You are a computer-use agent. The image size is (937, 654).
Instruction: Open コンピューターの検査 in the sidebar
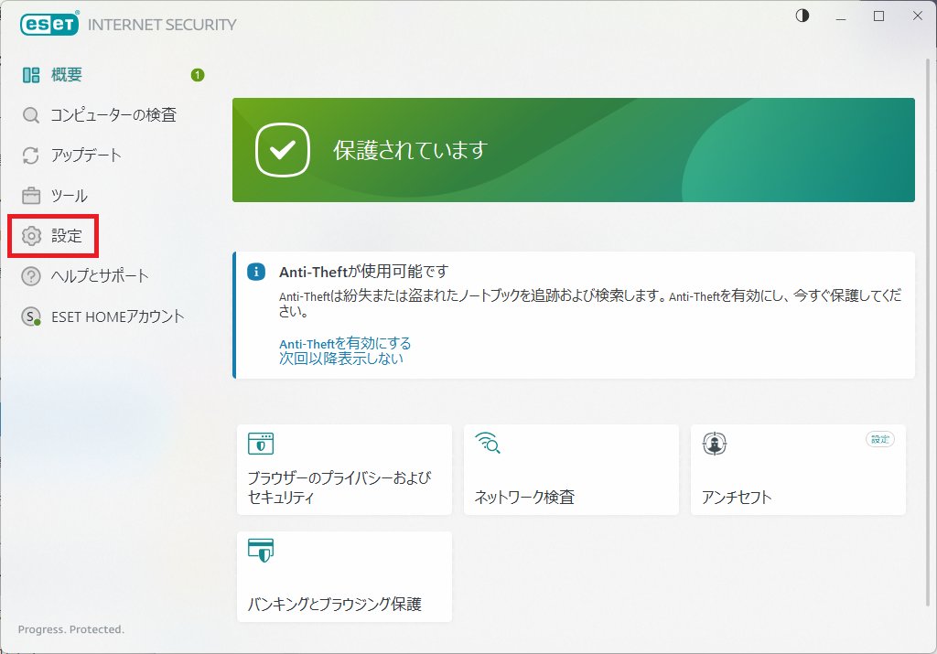113,114
